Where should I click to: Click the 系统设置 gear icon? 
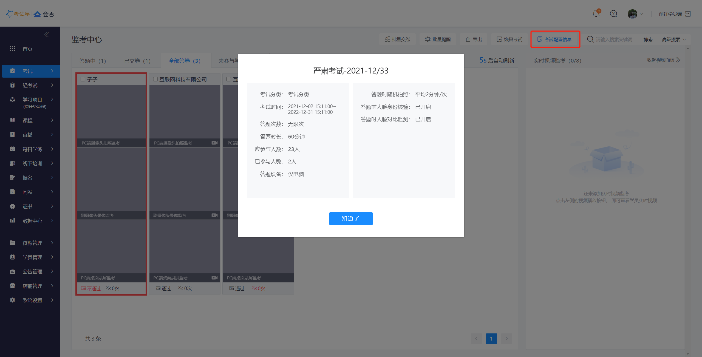13,300
